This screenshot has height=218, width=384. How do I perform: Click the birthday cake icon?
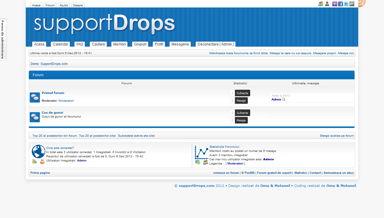pos(42,161)
